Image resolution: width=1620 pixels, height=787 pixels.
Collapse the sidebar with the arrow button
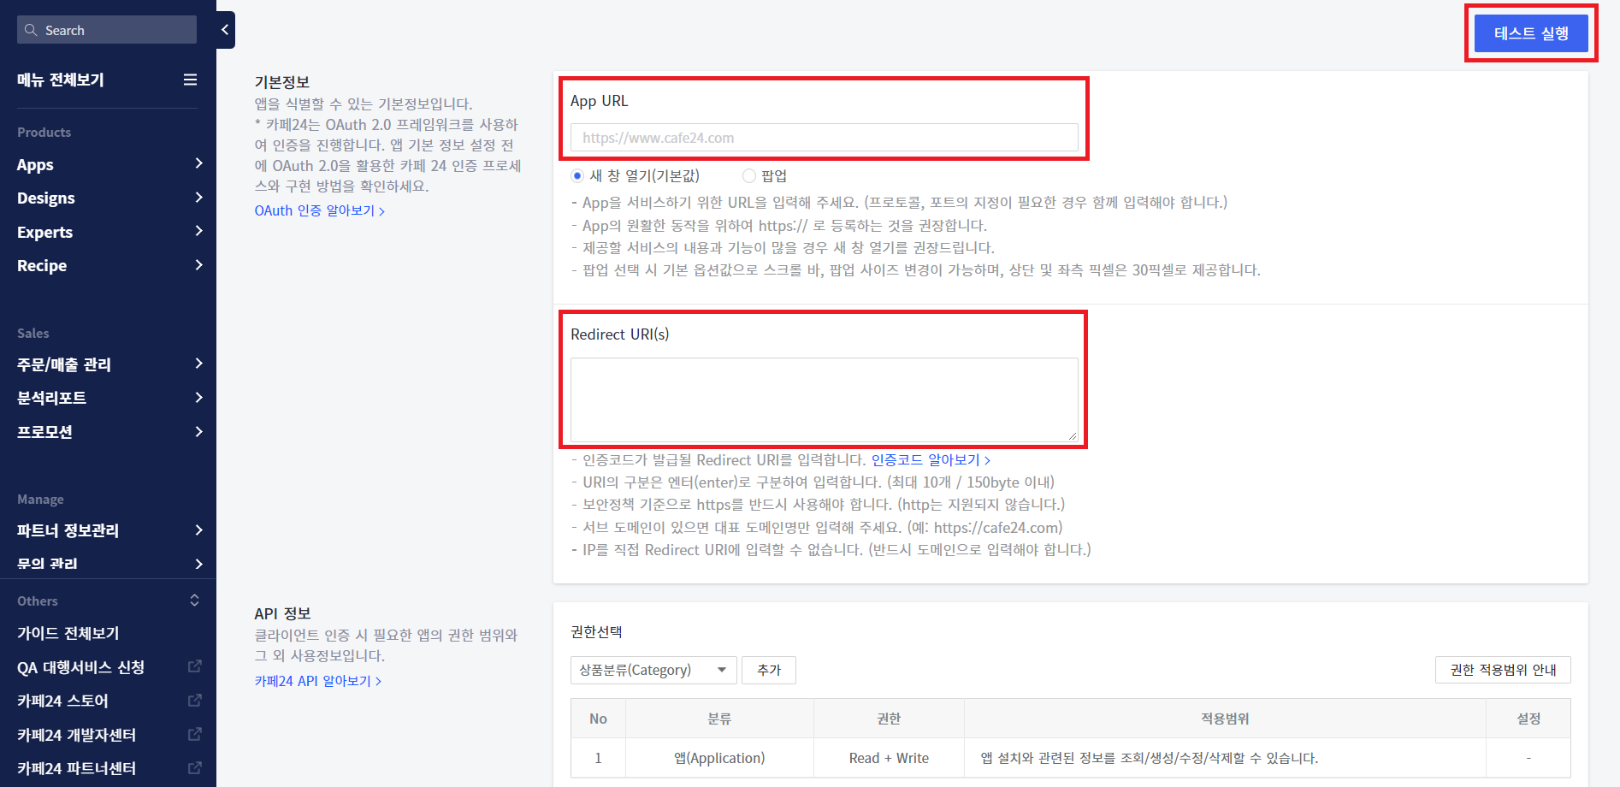point(225,30)
